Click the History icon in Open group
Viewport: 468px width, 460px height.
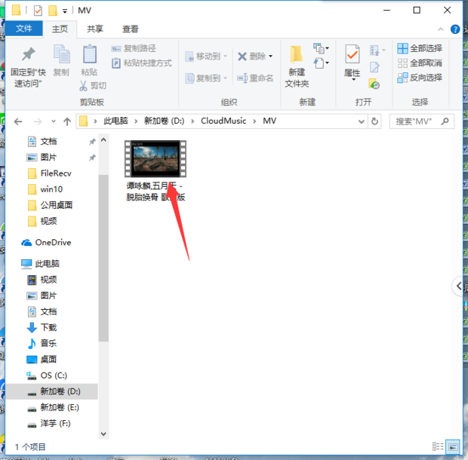tap(374, 84)
